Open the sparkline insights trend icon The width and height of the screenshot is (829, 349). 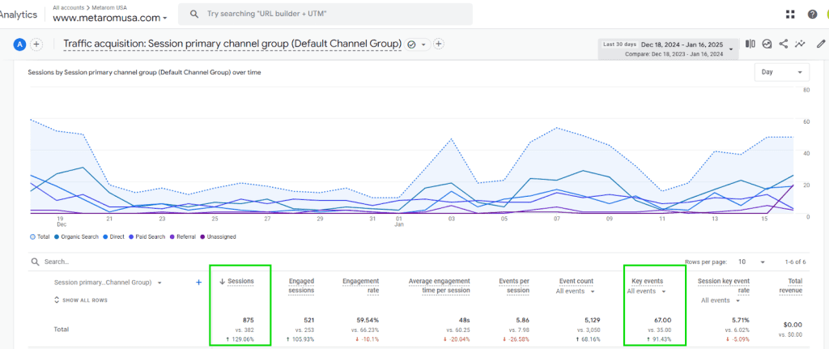801,44
